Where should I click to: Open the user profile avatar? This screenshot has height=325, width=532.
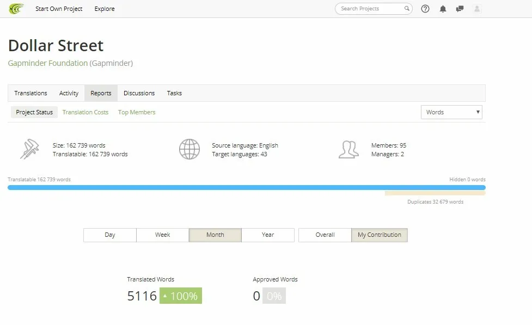pyautogui.click(x=476, y=9)
